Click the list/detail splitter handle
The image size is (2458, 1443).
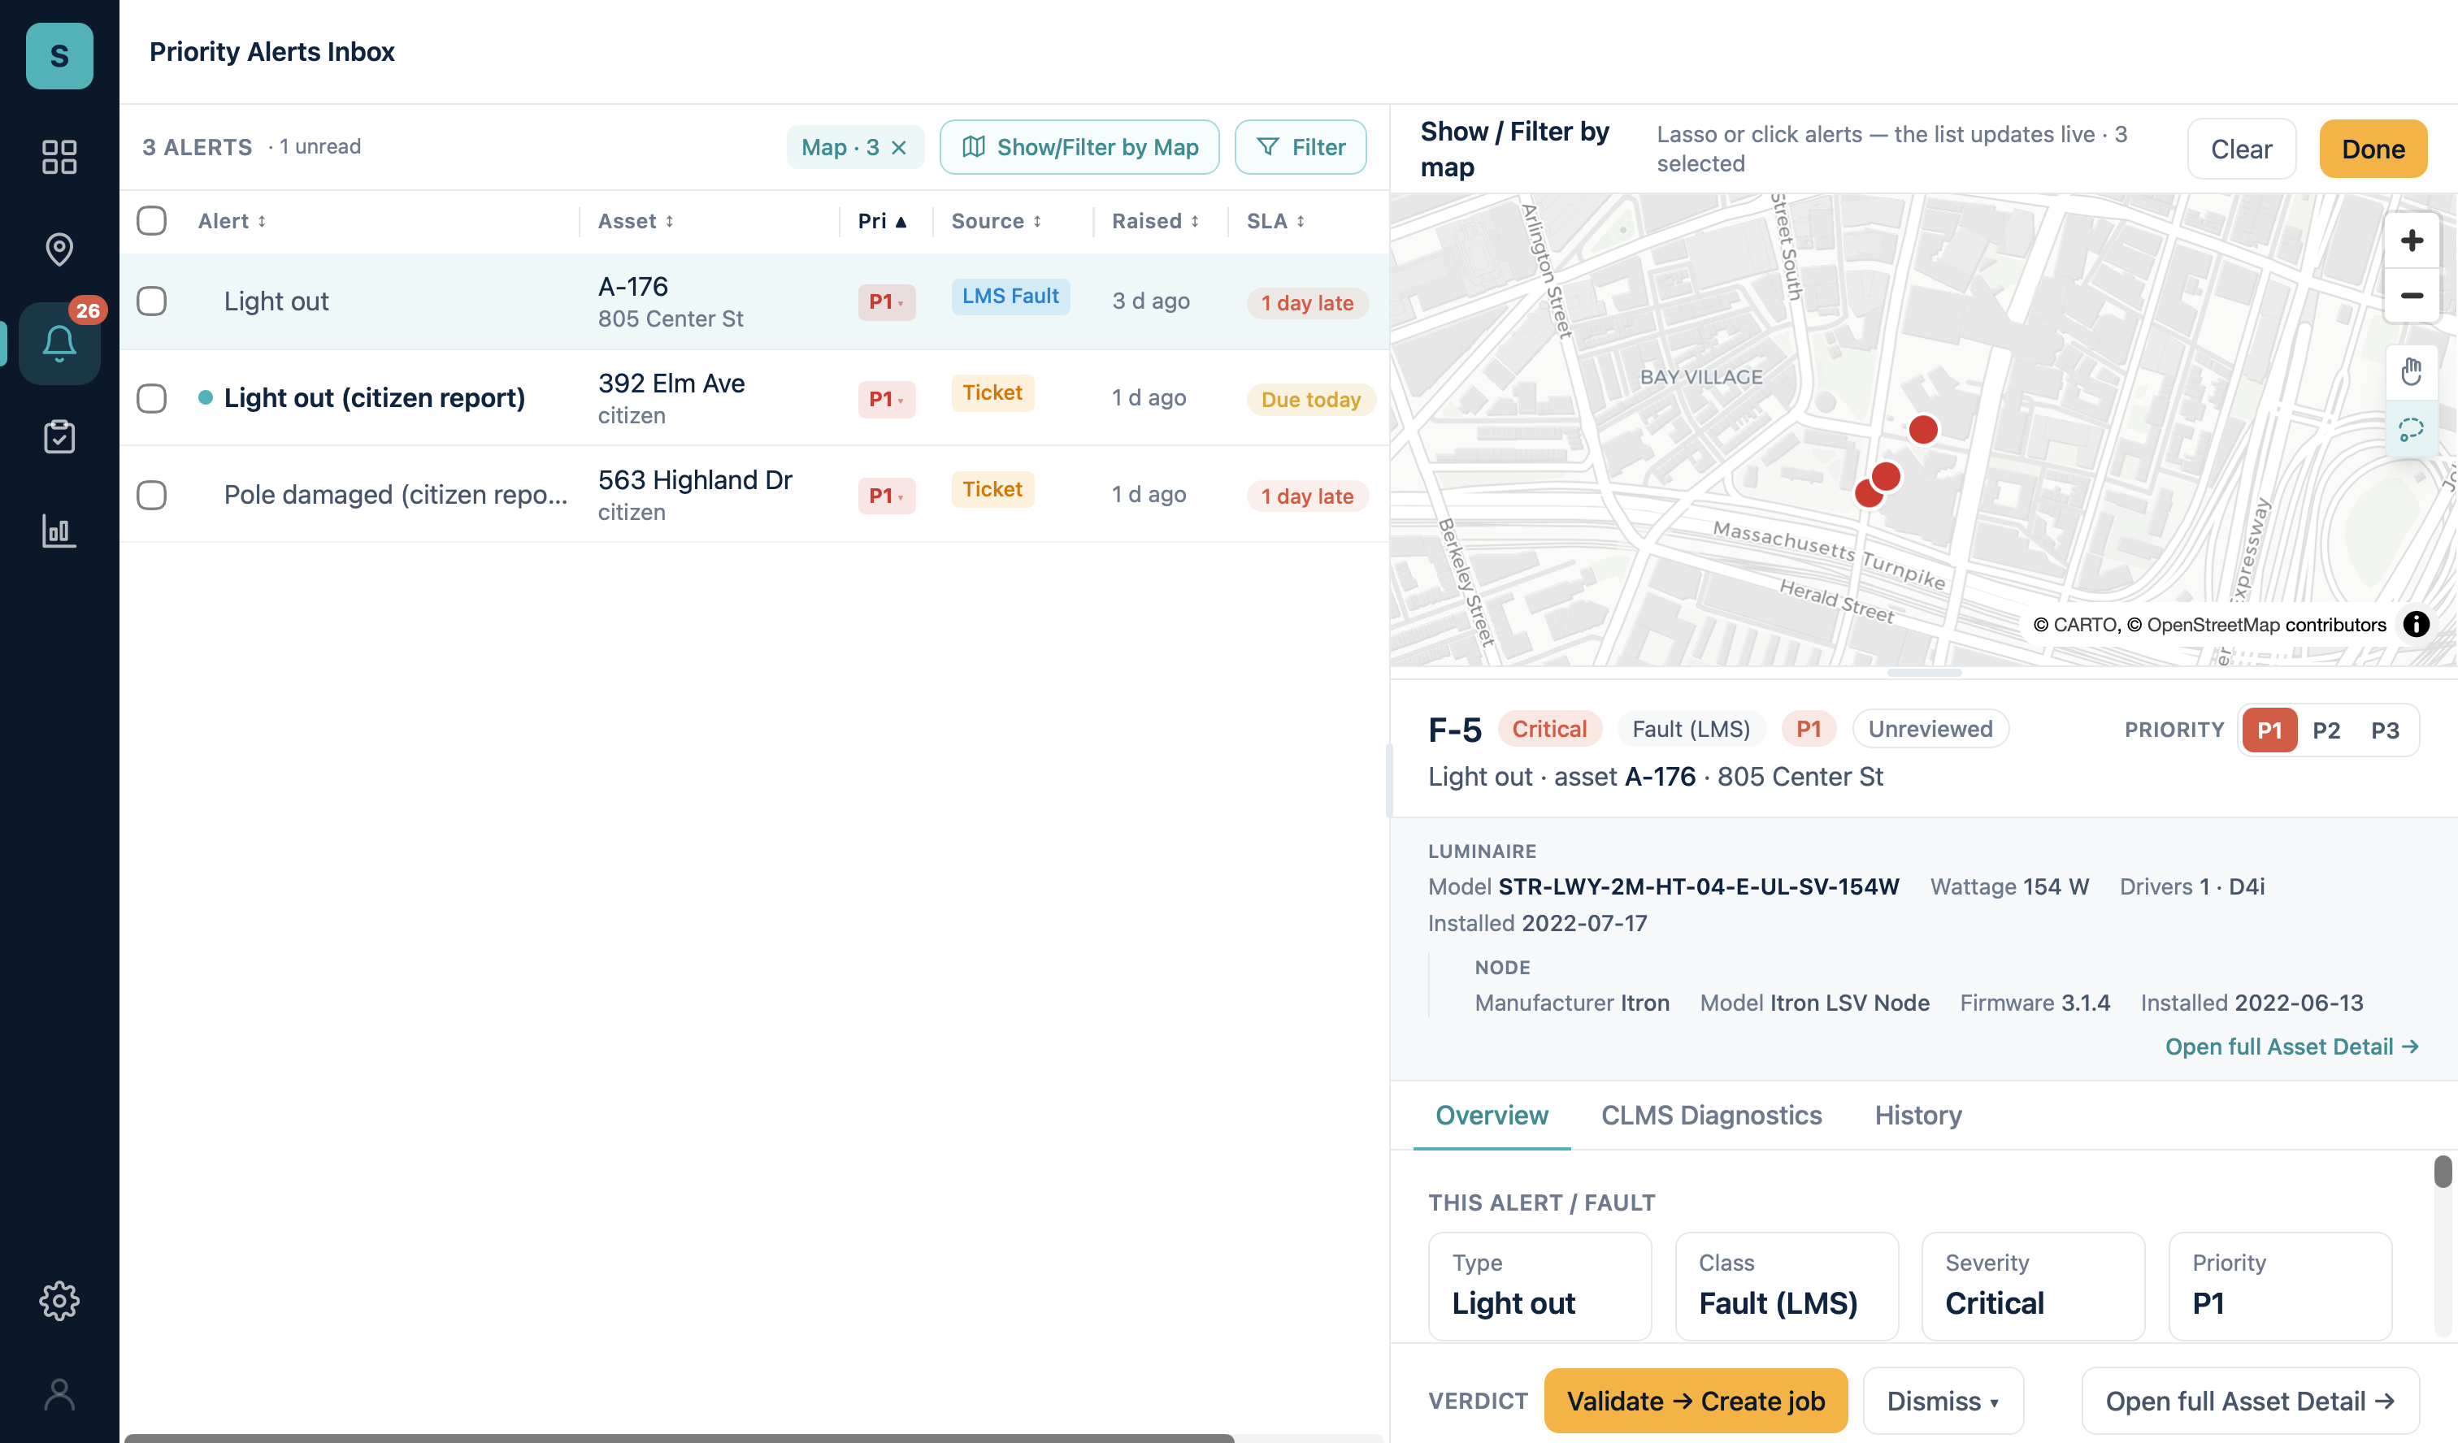1389,780
